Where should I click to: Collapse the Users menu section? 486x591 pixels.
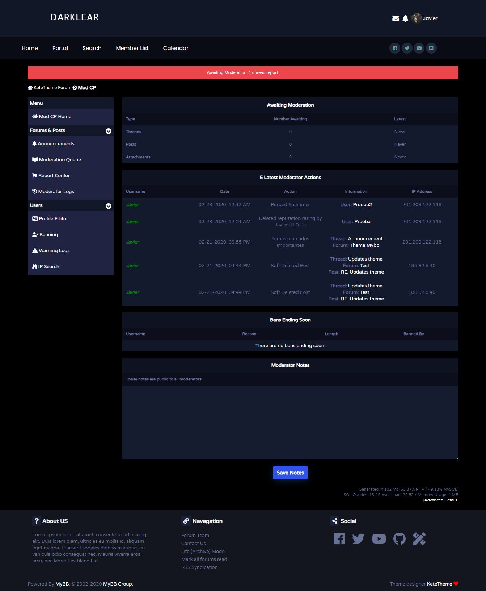109,206
